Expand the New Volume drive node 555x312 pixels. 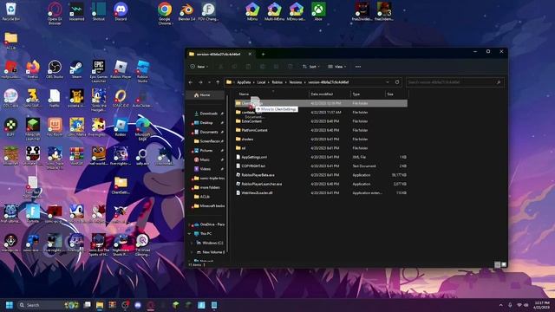coord(193,252)
